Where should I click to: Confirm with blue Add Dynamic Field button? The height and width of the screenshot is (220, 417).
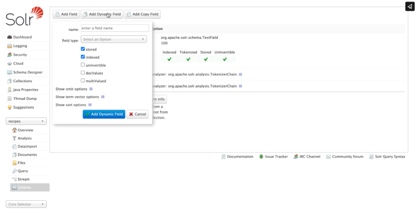coord(104,114)
